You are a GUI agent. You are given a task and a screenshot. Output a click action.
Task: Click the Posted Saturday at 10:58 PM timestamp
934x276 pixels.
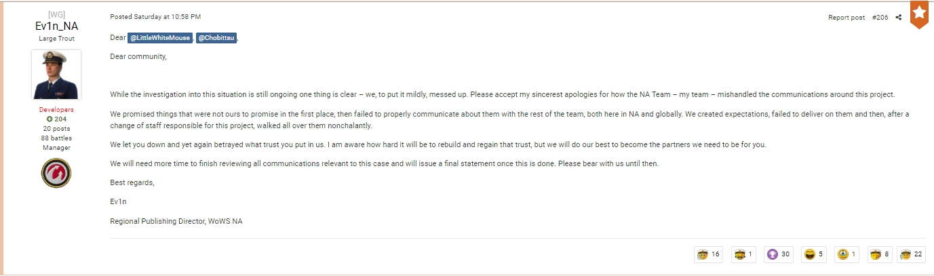[x=155, y=16]
